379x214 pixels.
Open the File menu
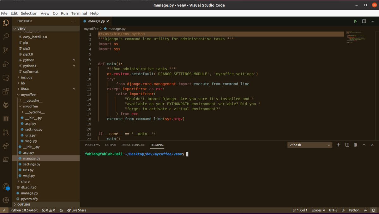4,13
